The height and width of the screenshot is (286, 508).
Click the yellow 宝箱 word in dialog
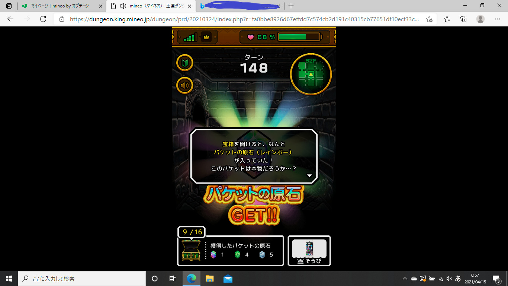click(228, 144)
